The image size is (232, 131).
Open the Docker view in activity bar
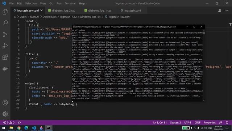[5, 69]
